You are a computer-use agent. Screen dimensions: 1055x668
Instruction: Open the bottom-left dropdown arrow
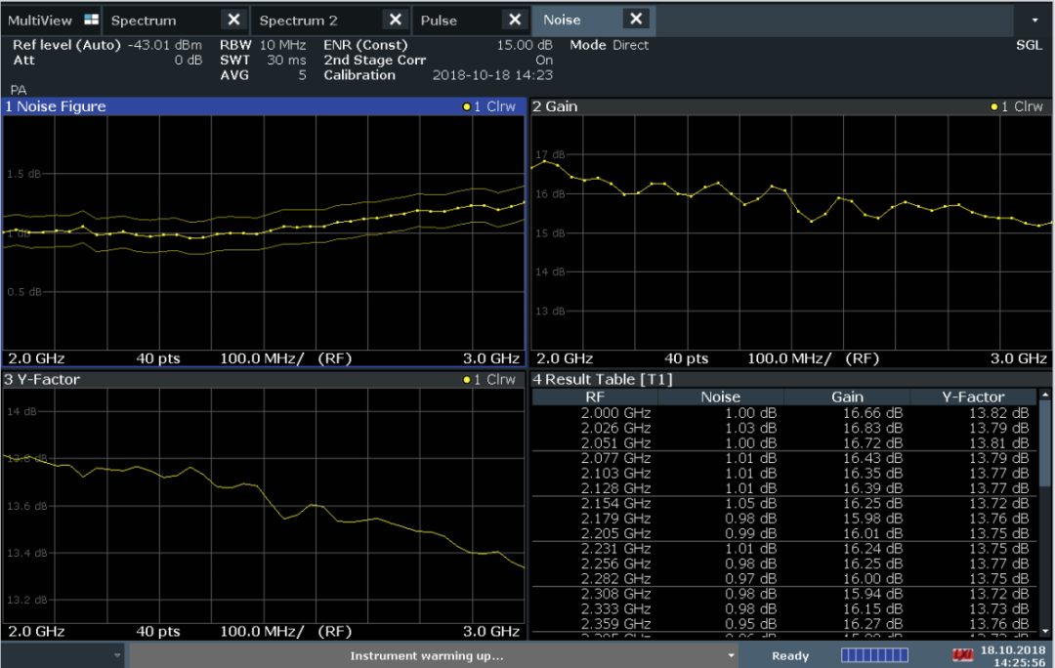click(117, 655)
